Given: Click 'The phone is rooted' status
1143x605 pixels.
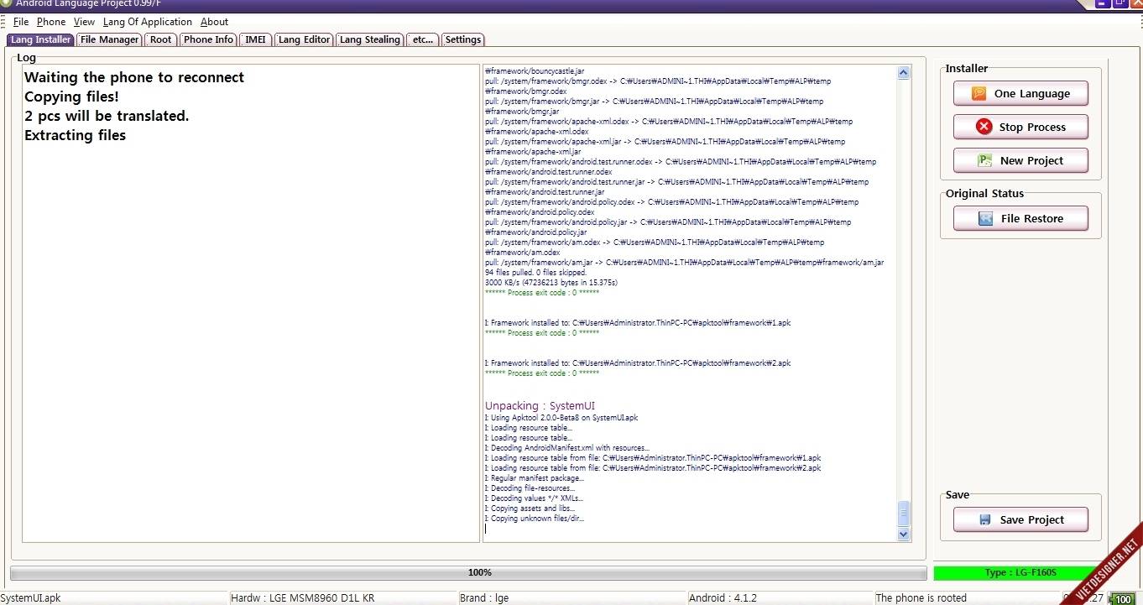Looking at the screenshot, I should click(x=921, y=598).
